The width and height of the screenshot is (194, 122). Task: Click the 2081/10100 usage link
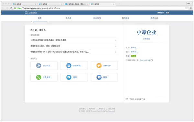[145, 60]
